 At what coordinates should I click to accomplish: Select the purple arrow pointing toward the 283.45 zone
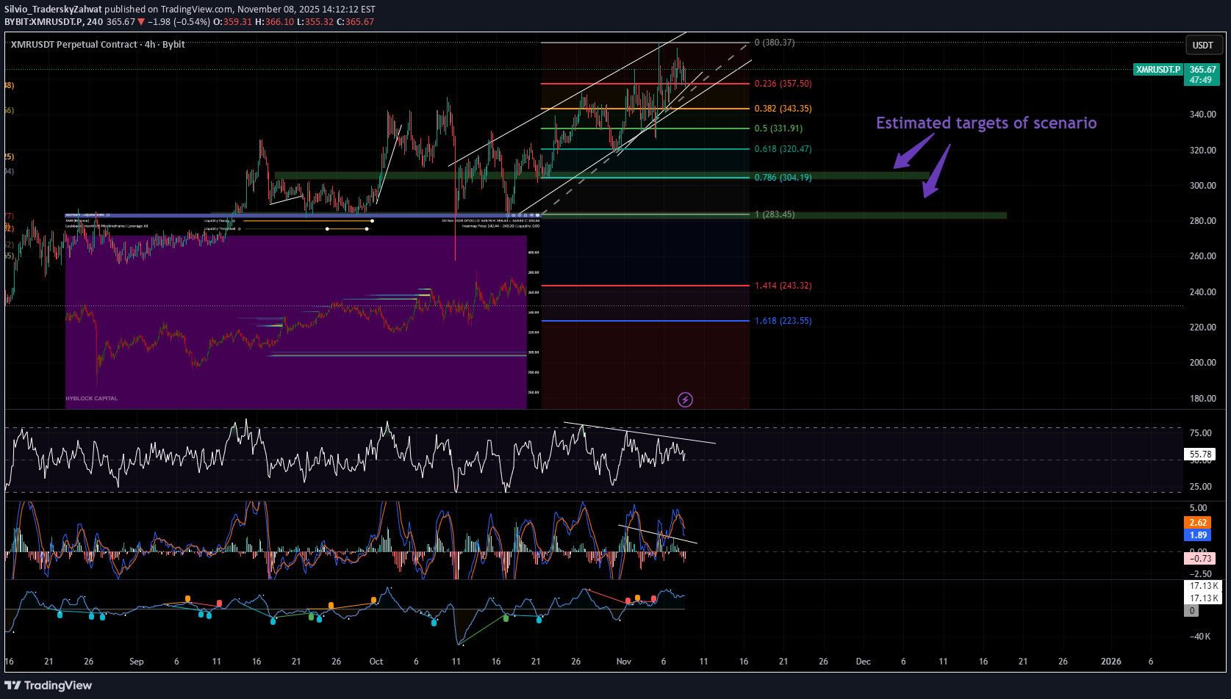(936, 173)
